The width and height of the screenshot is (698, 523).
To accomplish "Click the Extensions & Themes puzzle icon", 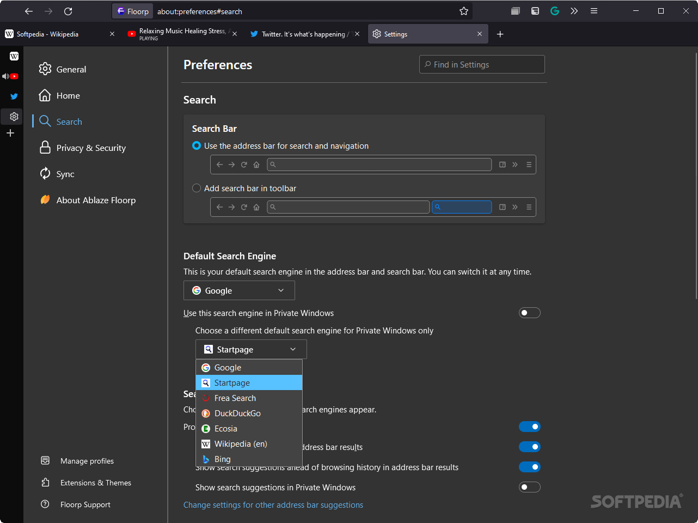I will click(x=45, y=482).
